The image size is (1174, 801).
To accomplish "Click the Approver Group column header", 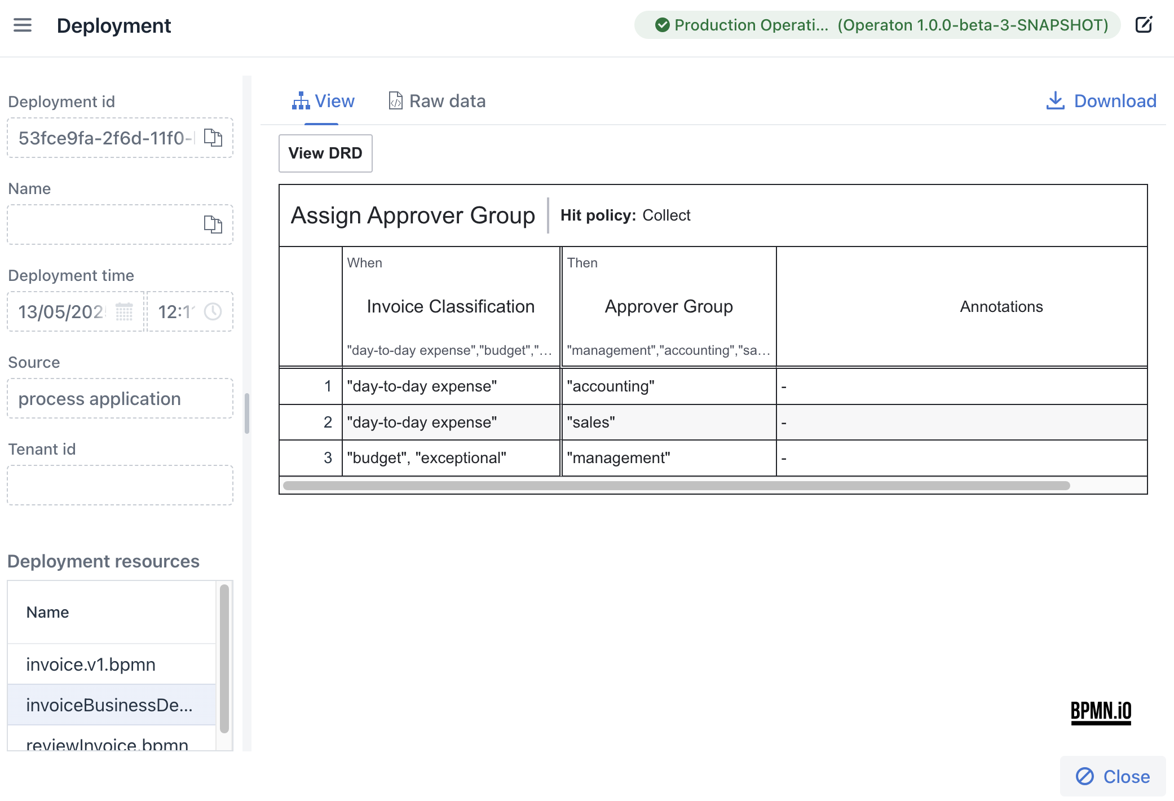I will point(669,306).
